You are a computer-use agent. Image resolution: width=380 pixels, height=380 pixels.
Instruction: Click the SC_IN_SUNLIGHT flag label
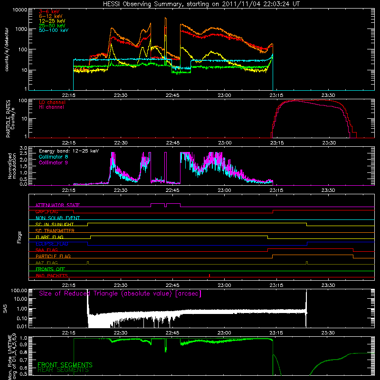click(55, 224)
